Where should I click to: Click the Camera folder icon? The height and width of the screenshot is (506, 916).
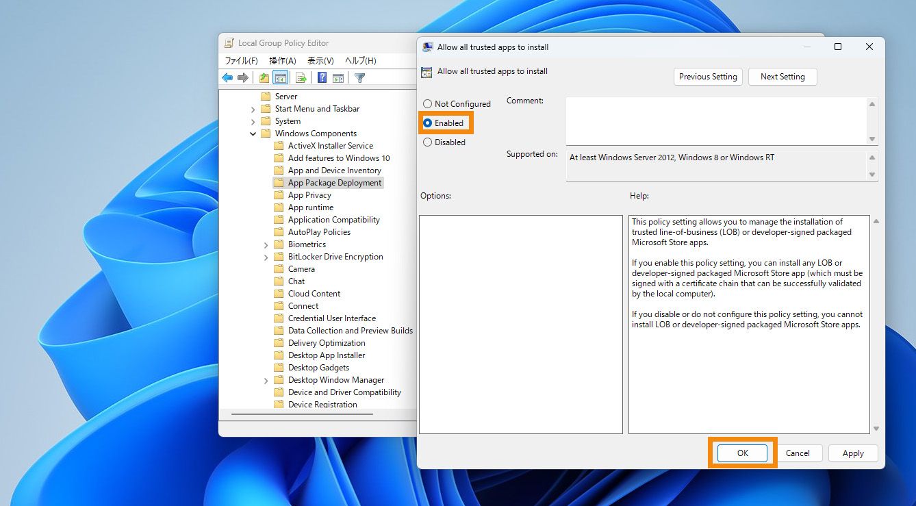pos(279,269)
